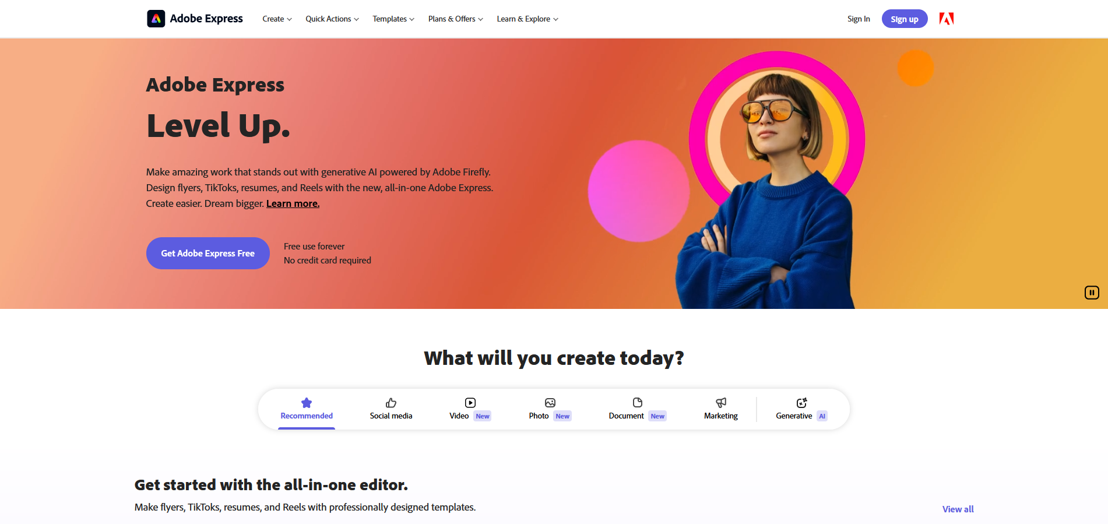Open Learn & Explore menu
The image size is (1108, 524).
tap(527, 19)
